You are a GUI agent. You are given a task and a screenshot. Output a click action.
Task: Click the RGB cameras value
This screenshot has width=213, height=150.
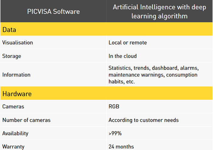pyautogui.click(x=114, y=107)
